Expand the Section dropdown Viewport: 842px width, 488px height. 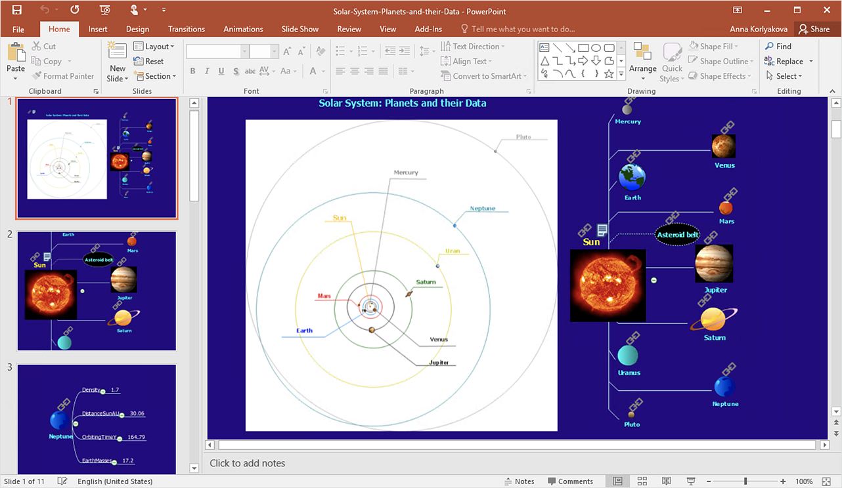point(155,76)
